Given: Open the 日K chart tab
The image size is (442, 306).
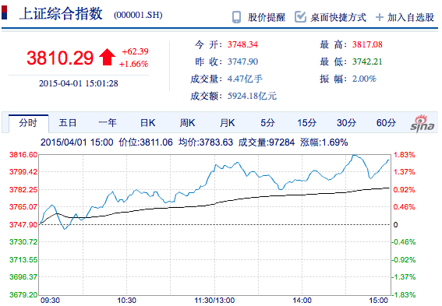Looking at the screenshot, I should click(147, 123).
